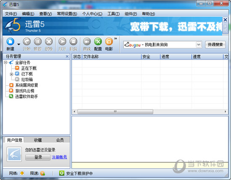Click the 安全下载保护中 green shield icon

(62, 173)
